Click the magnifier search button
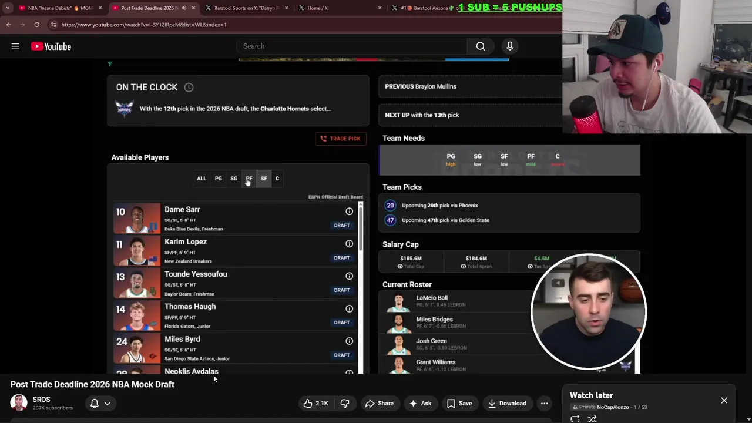752x423 pixels. coord(481,46)
